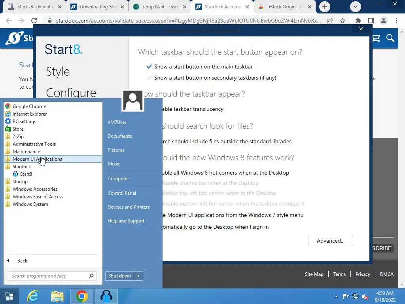Click Shut down button
405x304 pixels.
coord(119,276)
